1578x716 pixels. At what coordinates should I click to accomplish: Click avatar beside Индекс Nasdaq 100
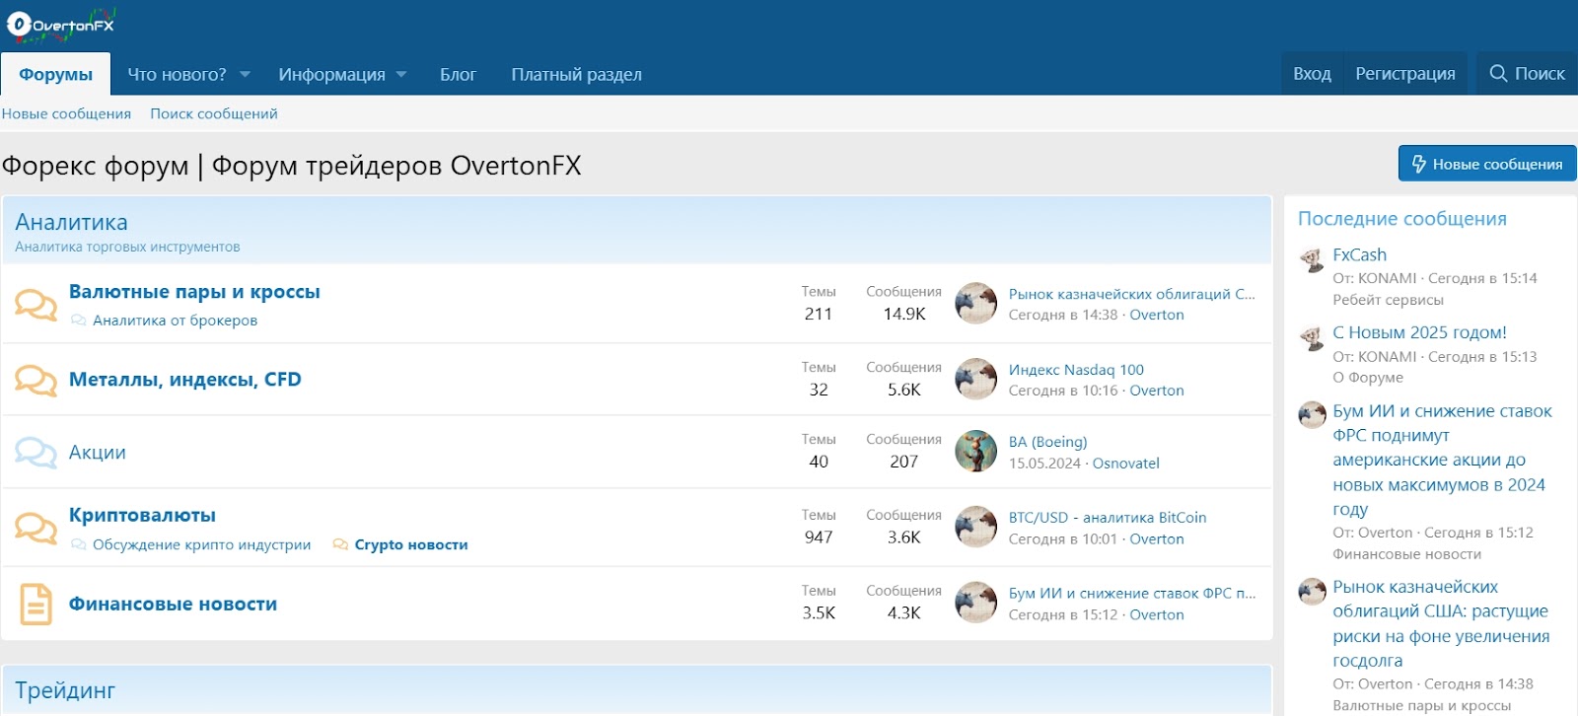976,380
